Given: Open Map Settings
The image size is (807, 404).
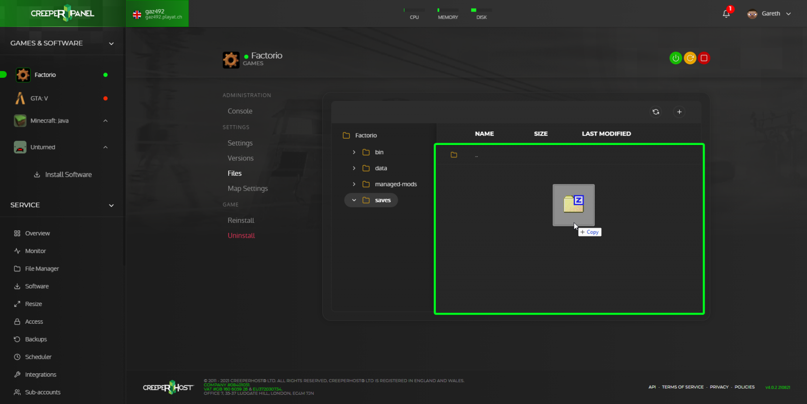Looking at the screenshot, I should 248,188.
